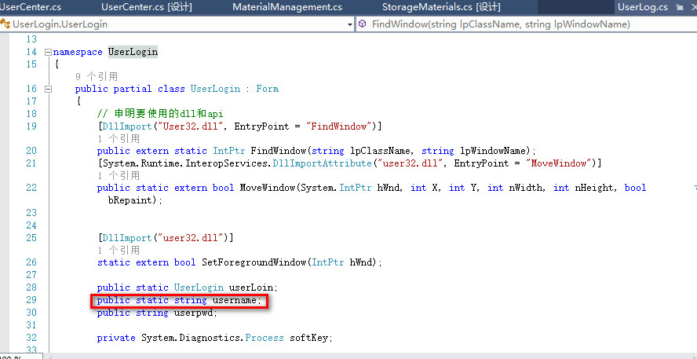The image size is (697, 359).
Task: Click the 'Process' type on line 32
Action: 264,338
